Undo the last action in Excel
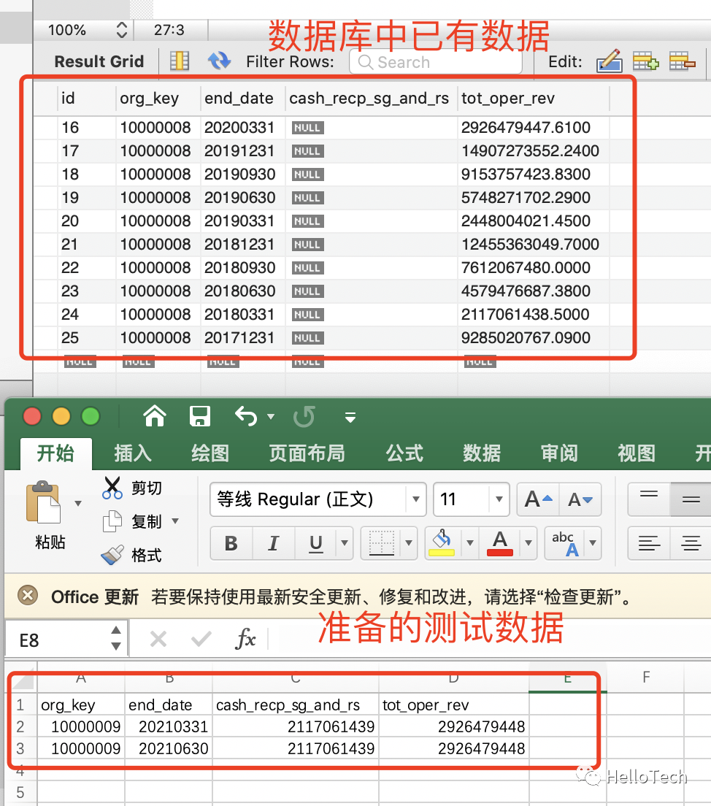The image size is (711, 806). pos(246,416)
